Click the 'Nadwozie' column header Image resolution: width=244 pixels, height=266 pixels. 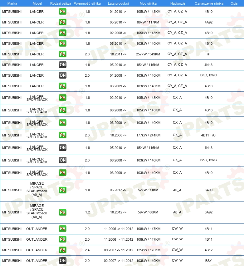pyautogui.click(x=178, y=3)
